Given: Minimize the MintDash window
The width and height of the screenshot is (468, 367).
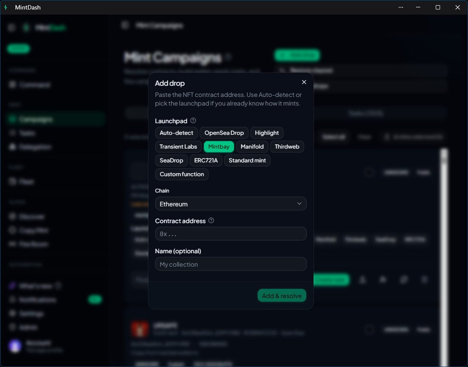Looking at the screenshot, I should 418,7.
